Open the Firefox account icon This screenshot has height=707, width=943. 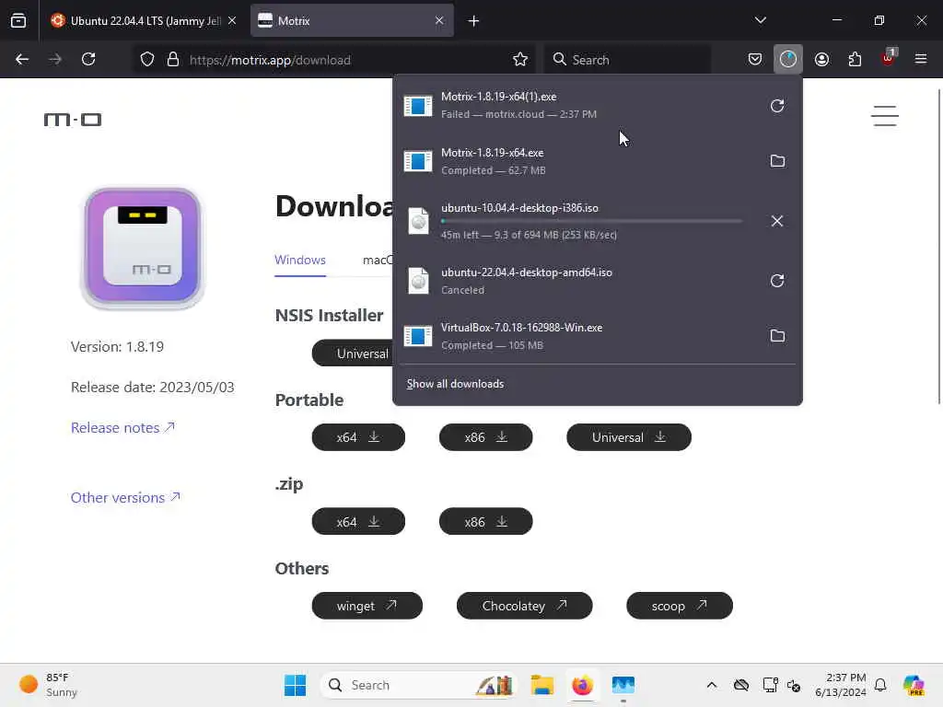click(821, 59)
